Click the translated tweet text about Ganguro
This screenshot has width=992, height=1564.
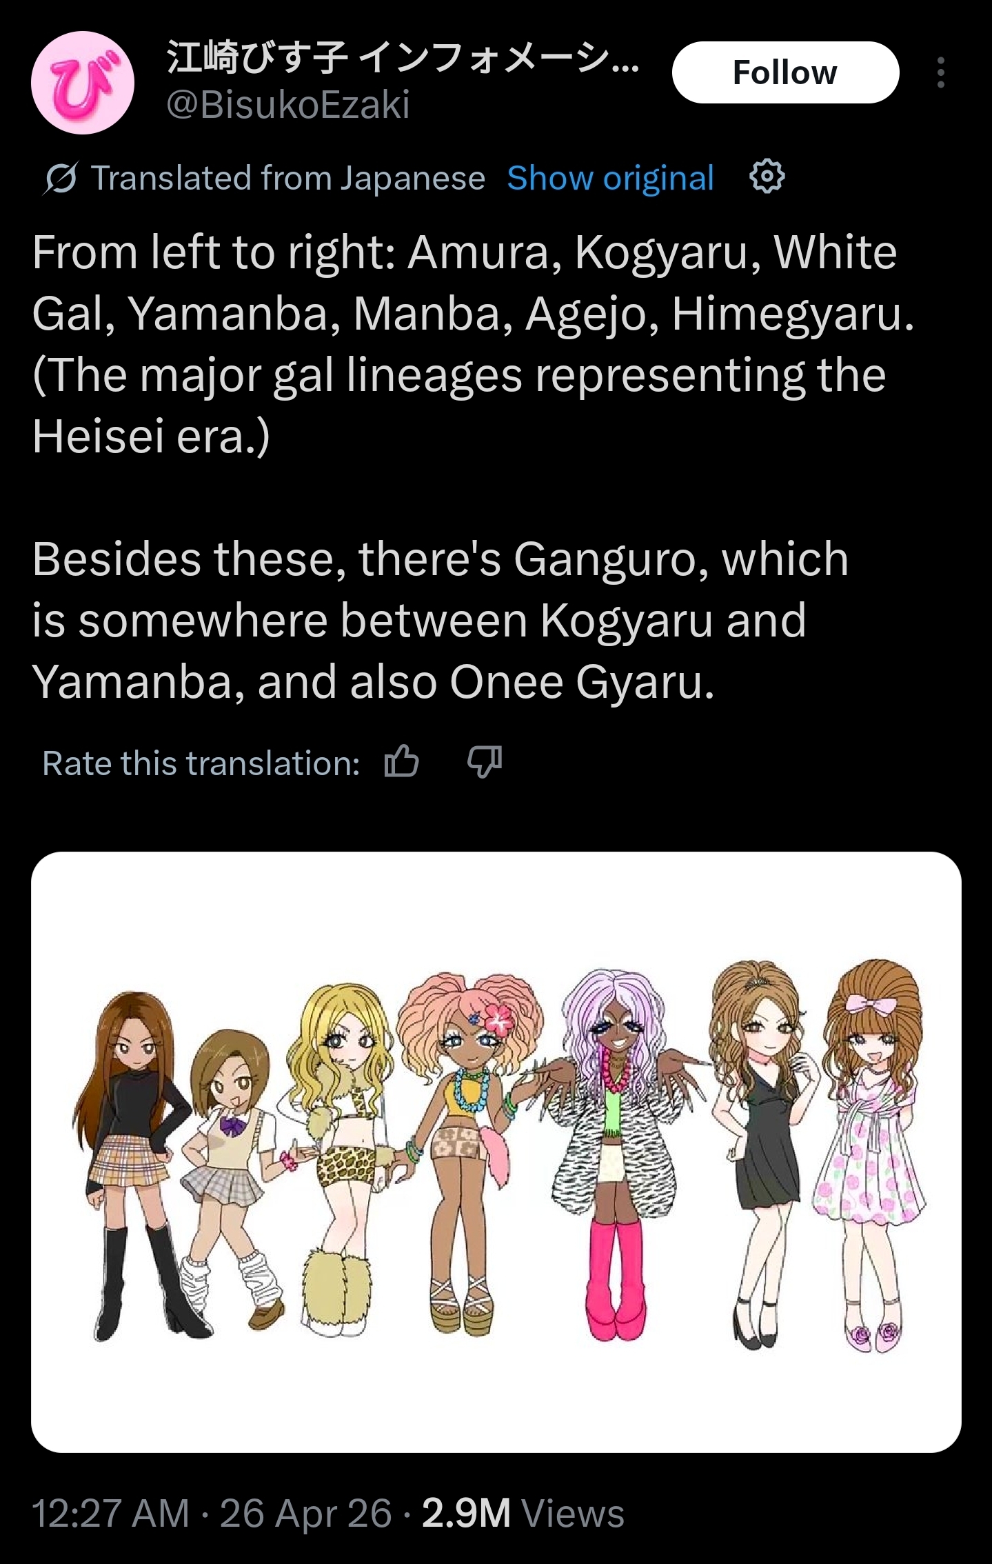[440, 620]
